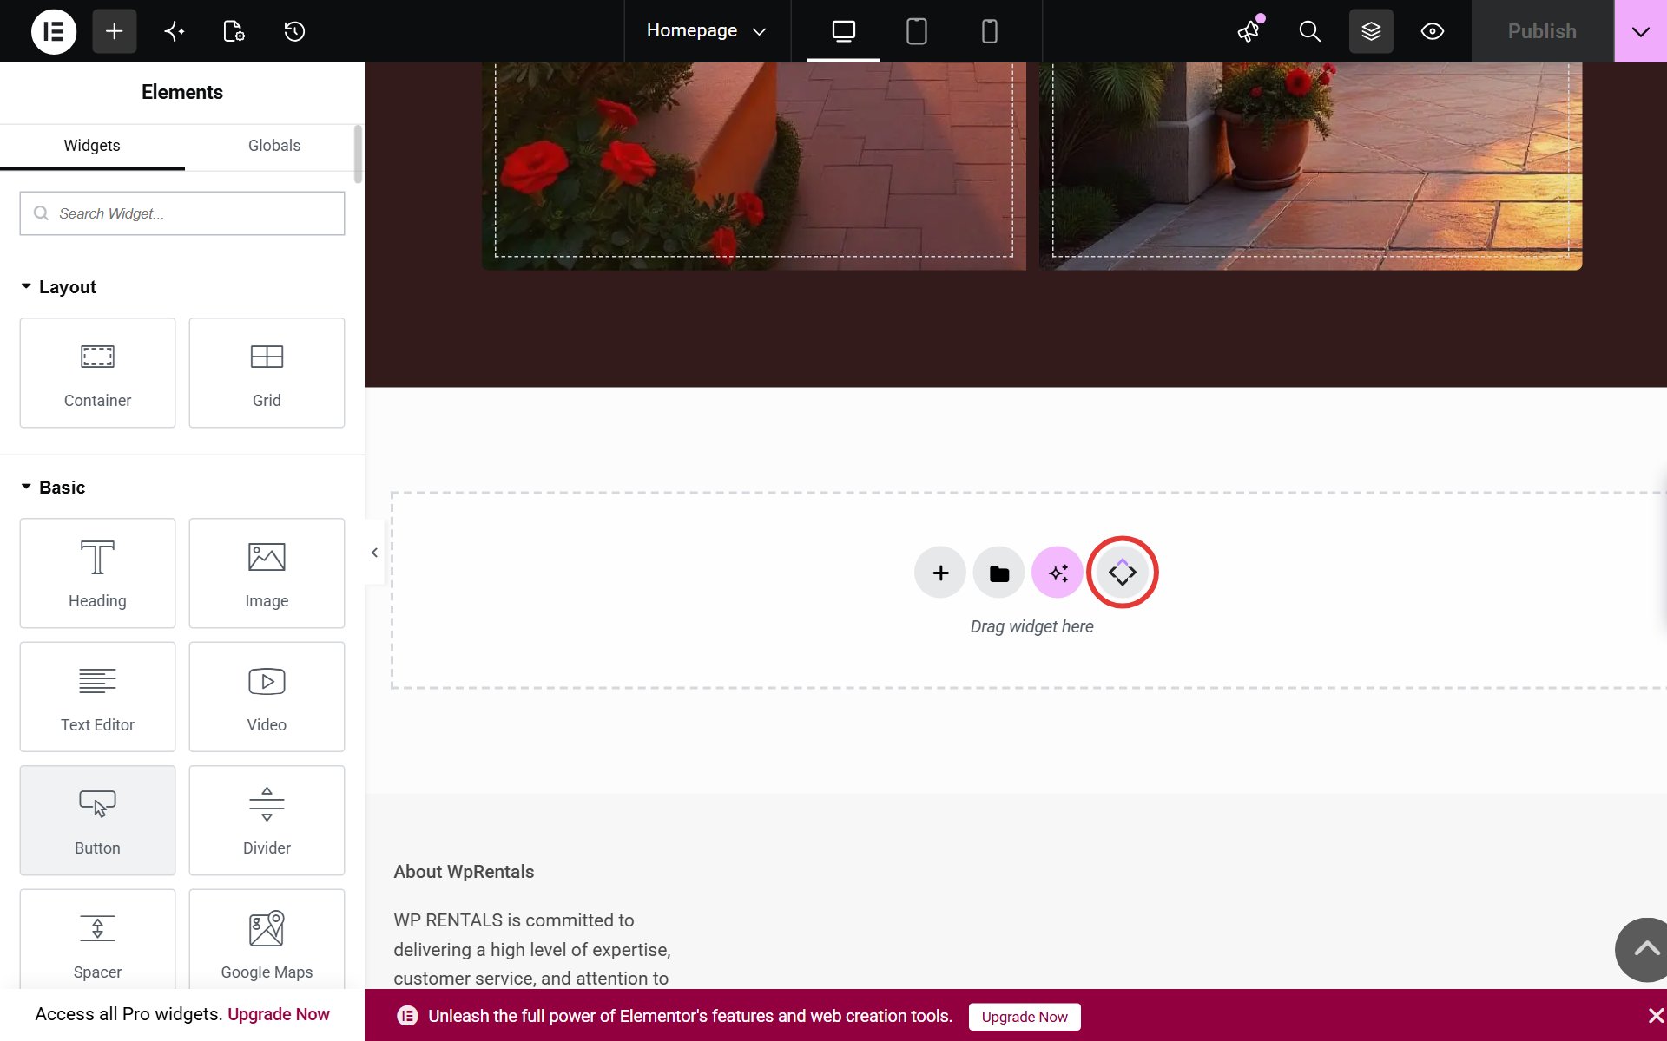Switch to the Globals tab
The height and width of the screenshot is (1041, 1667).
click(274, 146)
